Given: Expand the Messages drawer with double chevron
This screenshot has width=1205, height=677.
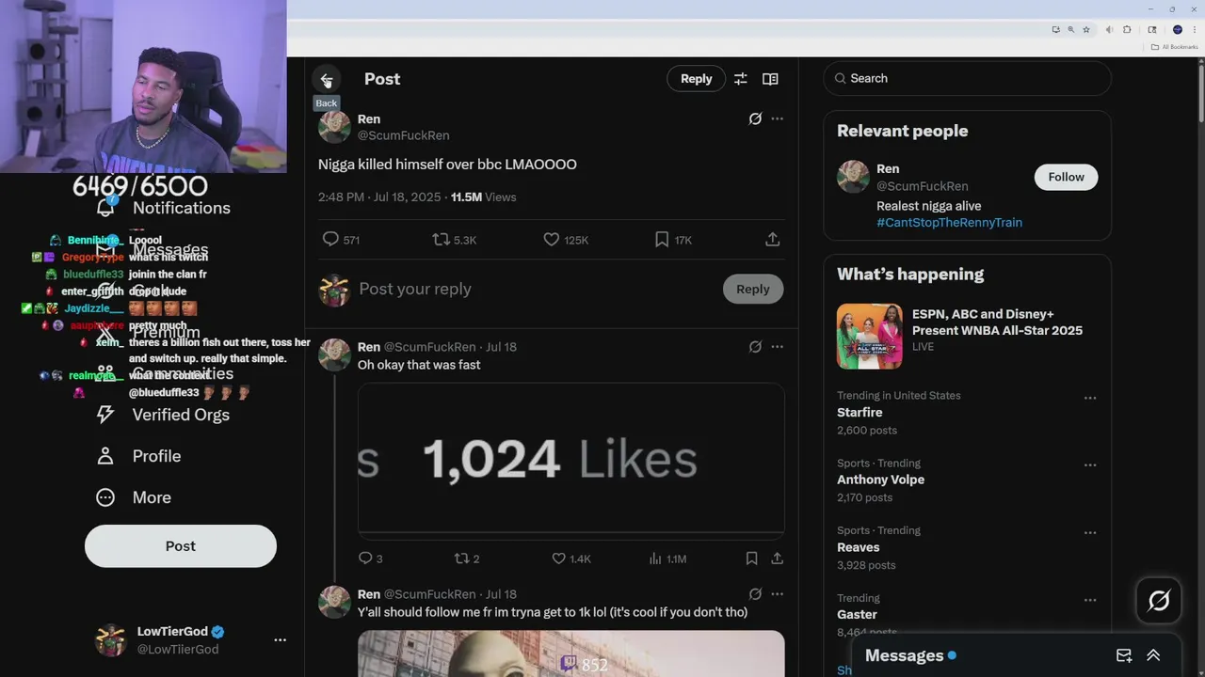Looking at the screenshot, I should (1153, 655).
